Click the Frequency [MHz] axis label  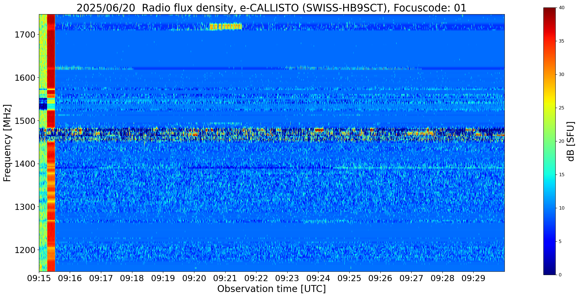[7, 143]
